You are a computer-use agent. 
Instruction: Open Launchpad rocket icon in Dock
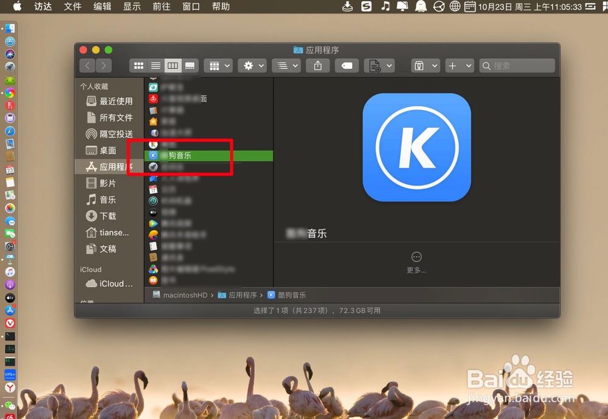(10, 67)
